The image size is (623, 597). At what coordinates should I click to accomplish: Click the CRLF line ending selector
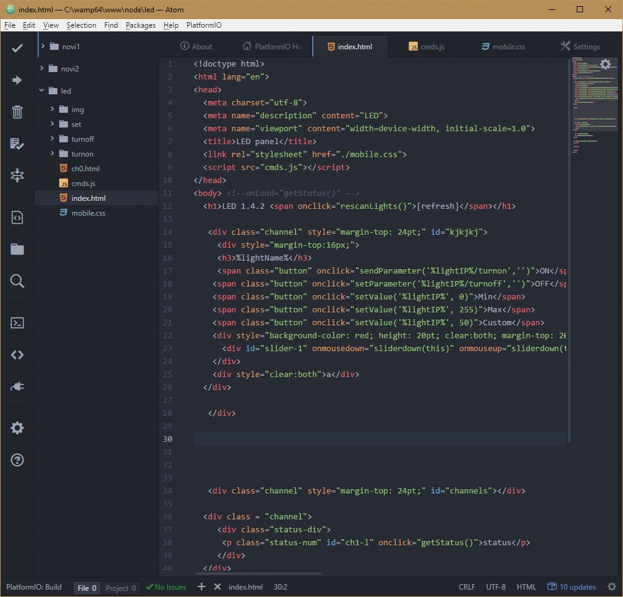tap(467, 587)
